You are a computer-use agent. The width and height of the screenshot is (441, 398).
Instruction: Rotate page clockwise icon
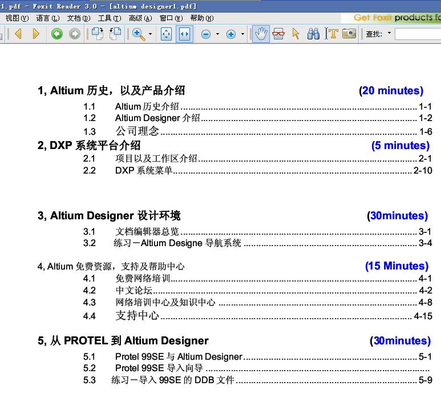click(98, 34)
